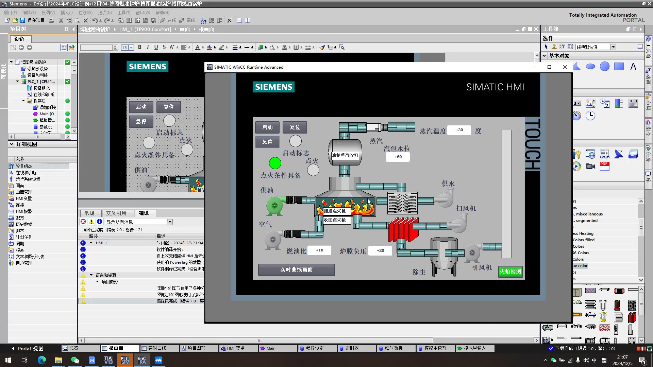Open the HMI 变量 editor tab at bottom

238,348
